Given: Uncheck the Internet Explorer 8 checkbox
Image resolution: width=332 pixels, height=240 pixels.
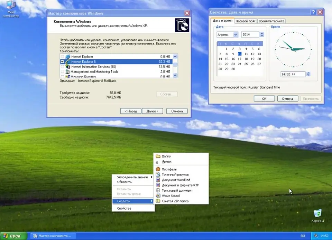Looking at the screenshot, I should click(62, 62).
